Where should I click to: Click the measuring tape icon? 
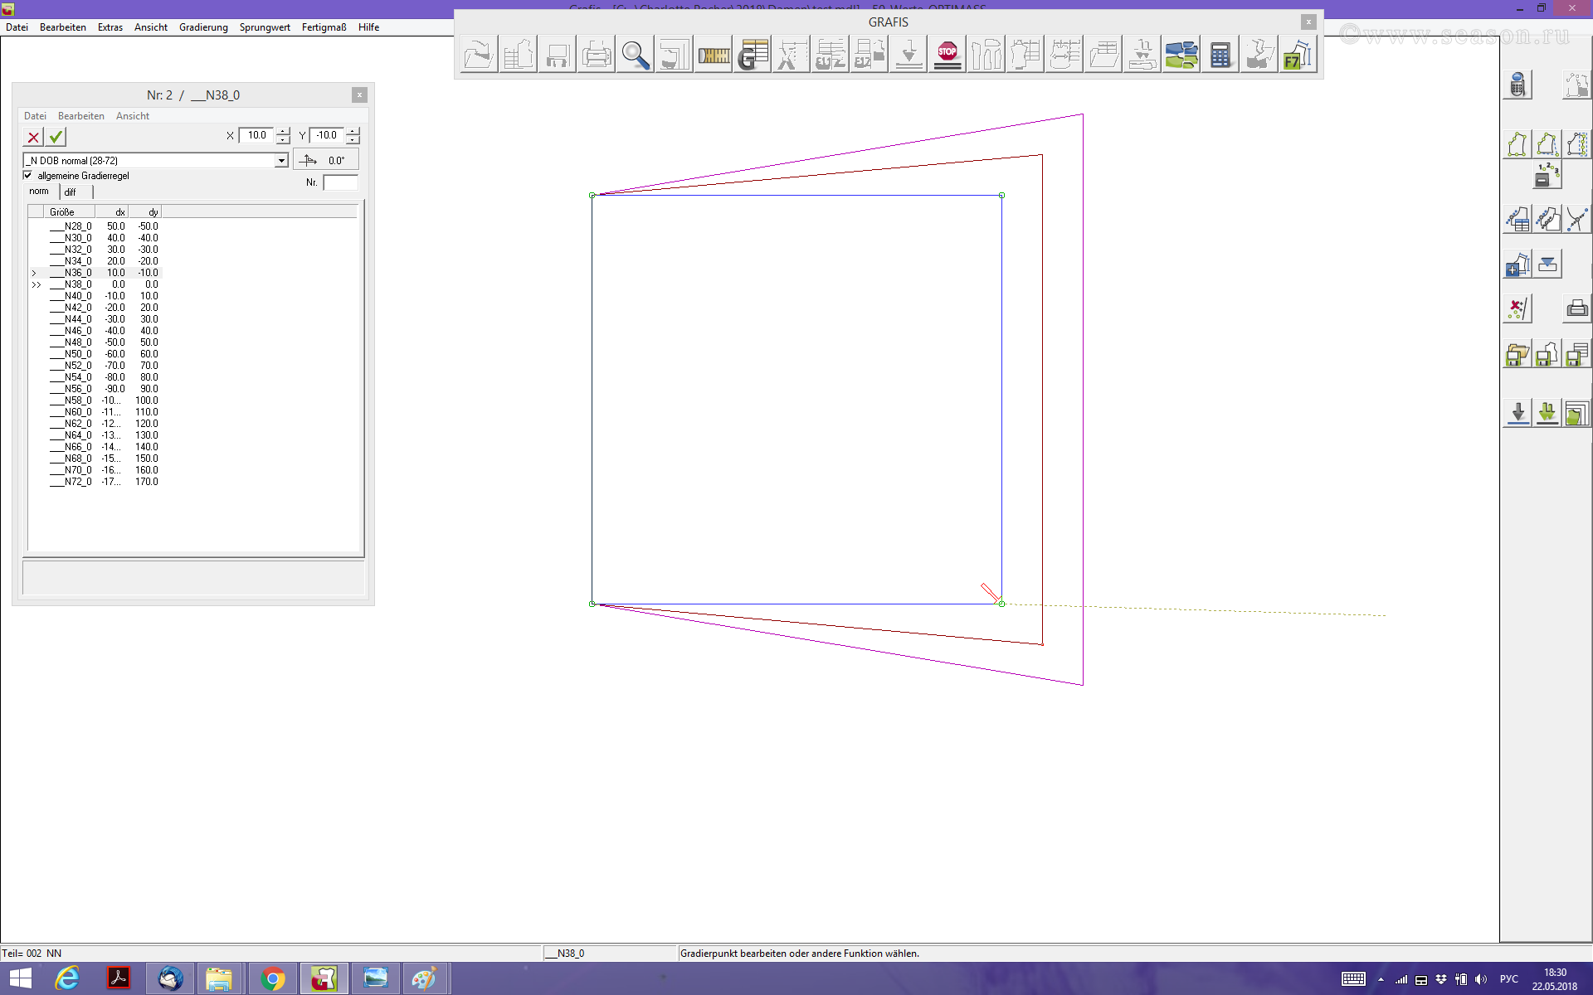pyautogui.click(x=714, y=55)
